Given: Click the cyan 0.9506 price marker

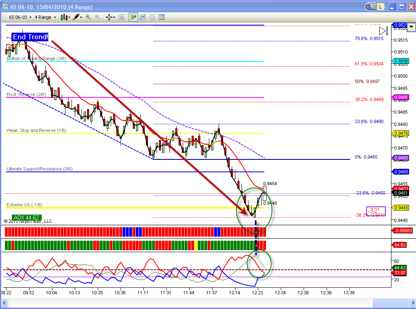Looking at the screenshot, I should [400, 61].
